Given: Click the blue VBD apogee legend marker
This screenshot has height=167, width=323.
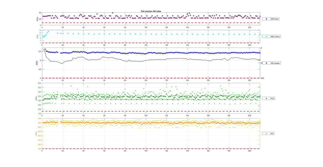Looking at the screenshot, I should tap(266, 63).
